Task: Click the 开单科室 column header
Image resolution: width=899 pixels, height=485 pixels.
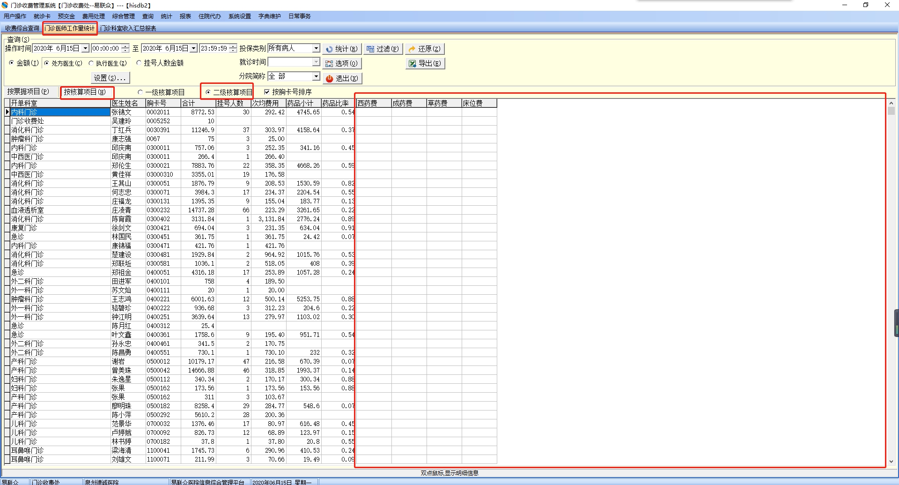Action: coord(60,103)
